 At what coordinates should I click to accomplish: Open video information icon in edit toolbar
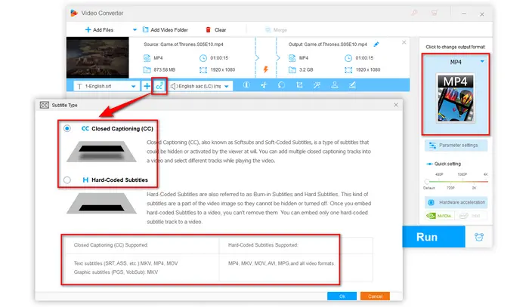pyautogui.click(x=246, y=85)
